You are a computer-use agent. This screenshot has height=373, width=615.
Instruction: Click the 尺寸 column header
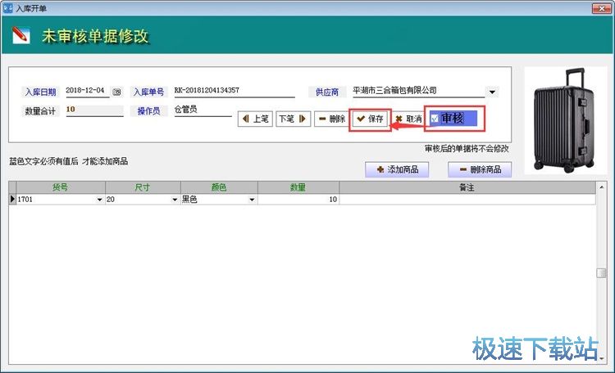[143, 187]
